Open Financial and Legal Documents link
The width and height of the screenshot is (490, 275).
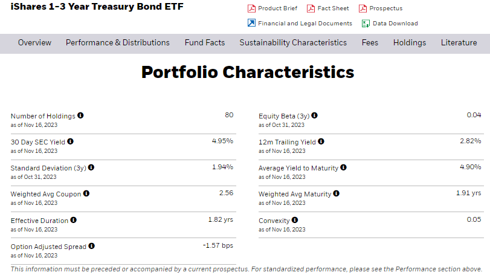click(x=305, y=24)
